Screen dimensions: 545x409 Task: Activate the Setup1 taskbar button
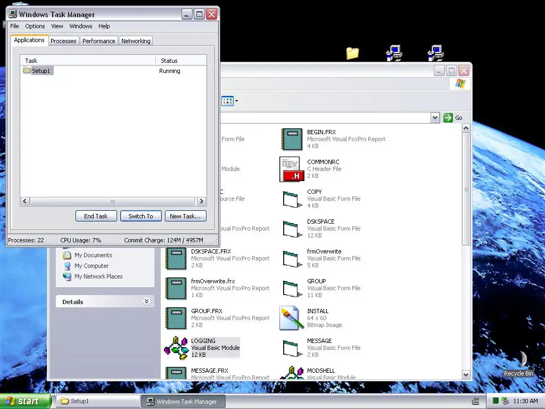click(97, 401)
